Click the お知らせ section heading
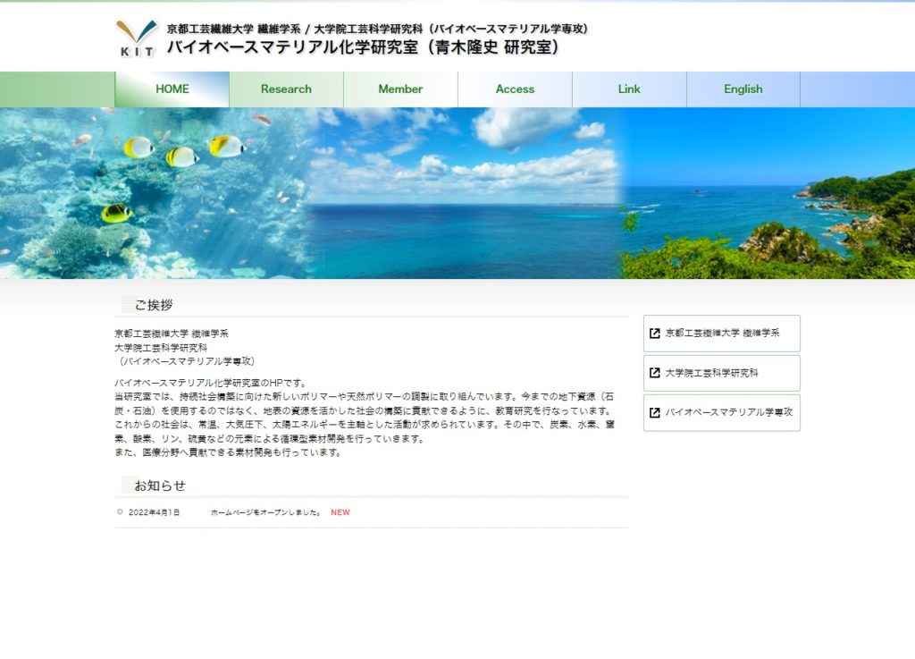 (x=160, y=486)
